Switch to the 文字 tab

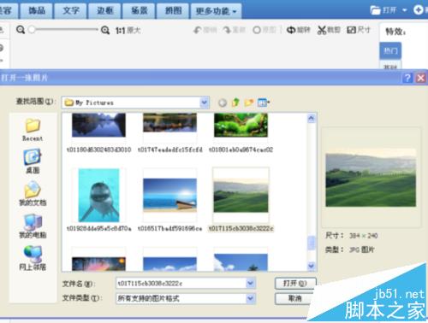71,11
